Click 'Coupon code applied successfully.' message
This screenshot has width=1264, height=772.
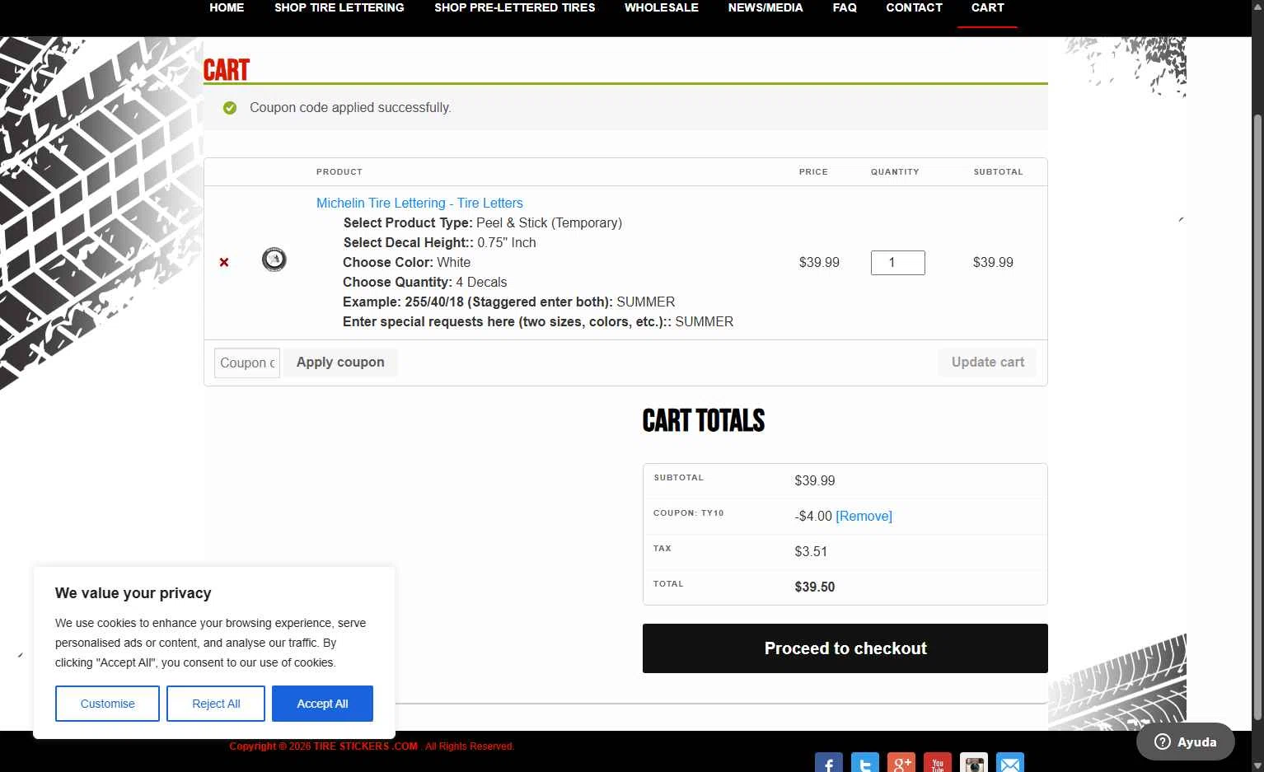pos(350,107)
